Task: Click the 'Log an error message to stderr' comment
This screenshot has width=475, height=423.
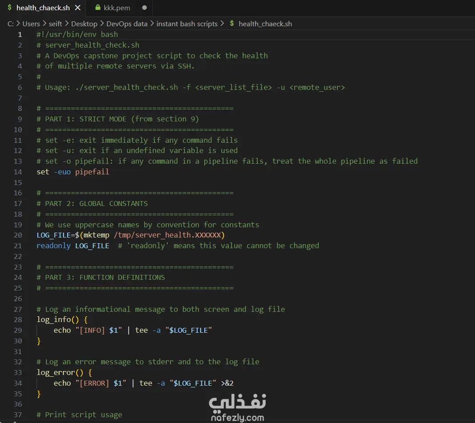Action: point(148,362)
